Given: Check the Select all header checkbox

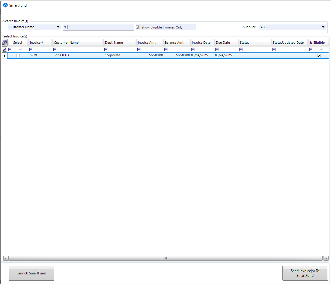Looking at the screenshot, I should point(10,43).
